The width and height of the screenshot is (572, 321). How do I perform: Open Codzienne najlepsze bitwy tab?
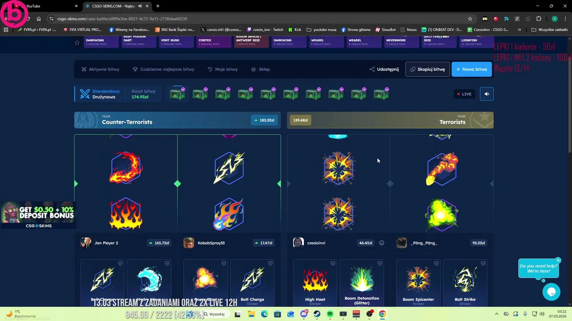pos(164,69)
